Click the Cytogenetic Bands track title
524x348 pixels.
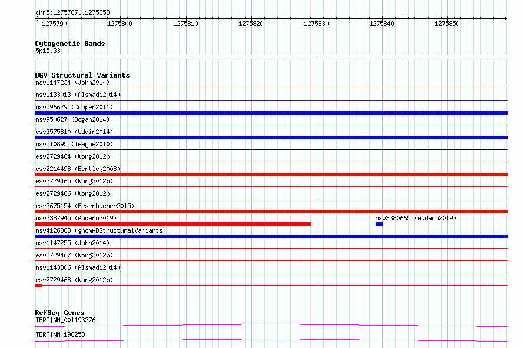coord(70,43)
